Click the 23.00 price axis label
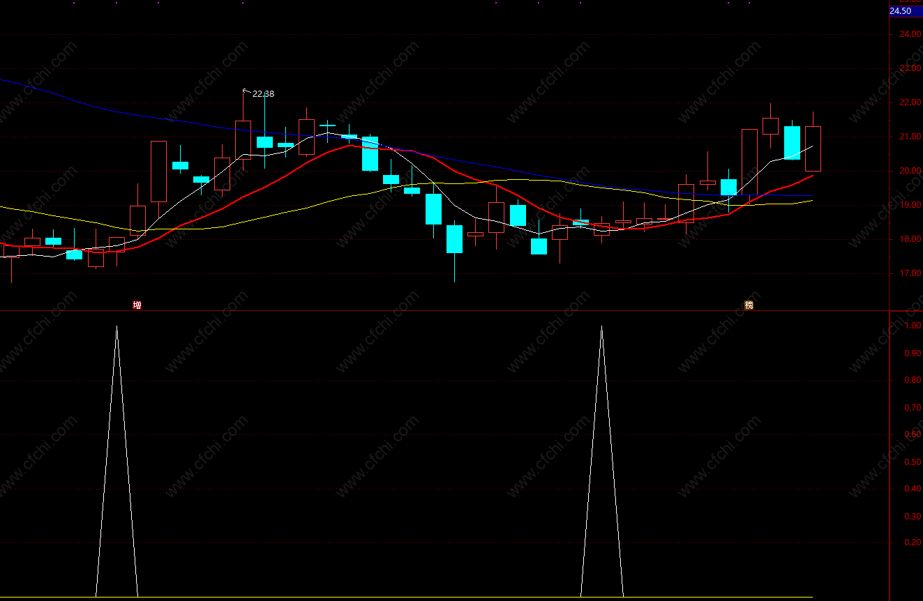 point(910,68)
